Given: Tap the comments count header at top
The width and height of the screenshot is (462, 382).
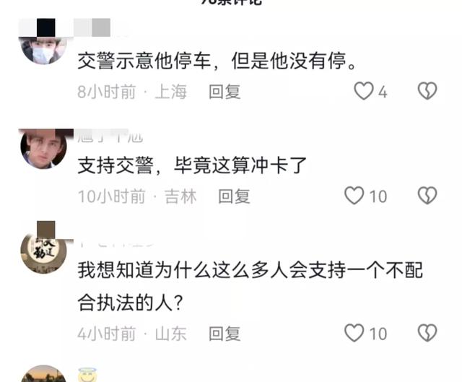Looking at the screenshot, I should [x=231, y=2].
